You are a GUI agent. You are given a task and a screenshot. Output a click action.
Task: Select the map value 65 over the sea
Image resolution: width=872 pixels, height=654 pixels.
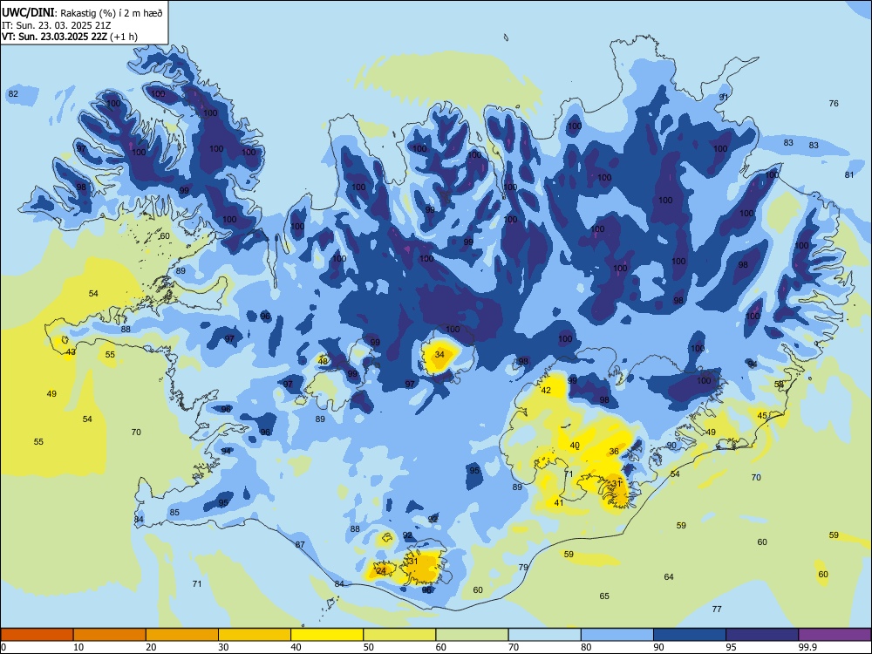(604, 596)
